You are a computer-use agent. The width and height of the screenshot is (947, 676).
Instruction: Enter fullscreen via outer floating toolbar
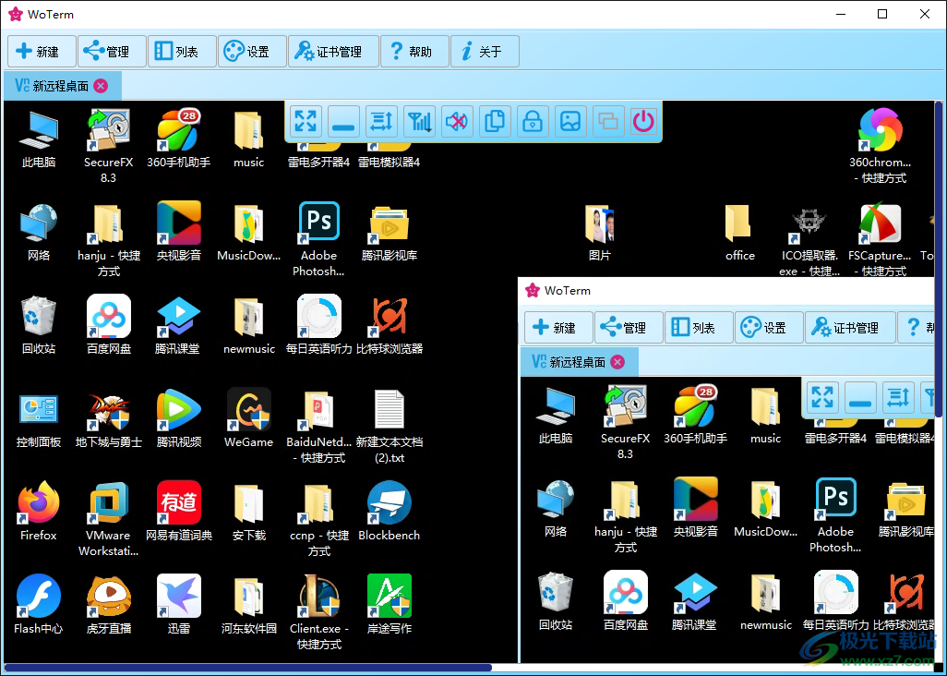[306, 121]
